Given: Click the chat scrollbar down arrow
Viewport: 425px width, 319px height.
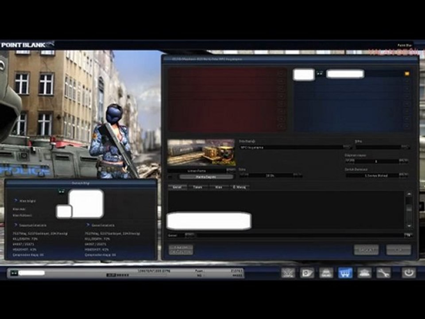Looking at the screenshot, I should pos(409,226).
